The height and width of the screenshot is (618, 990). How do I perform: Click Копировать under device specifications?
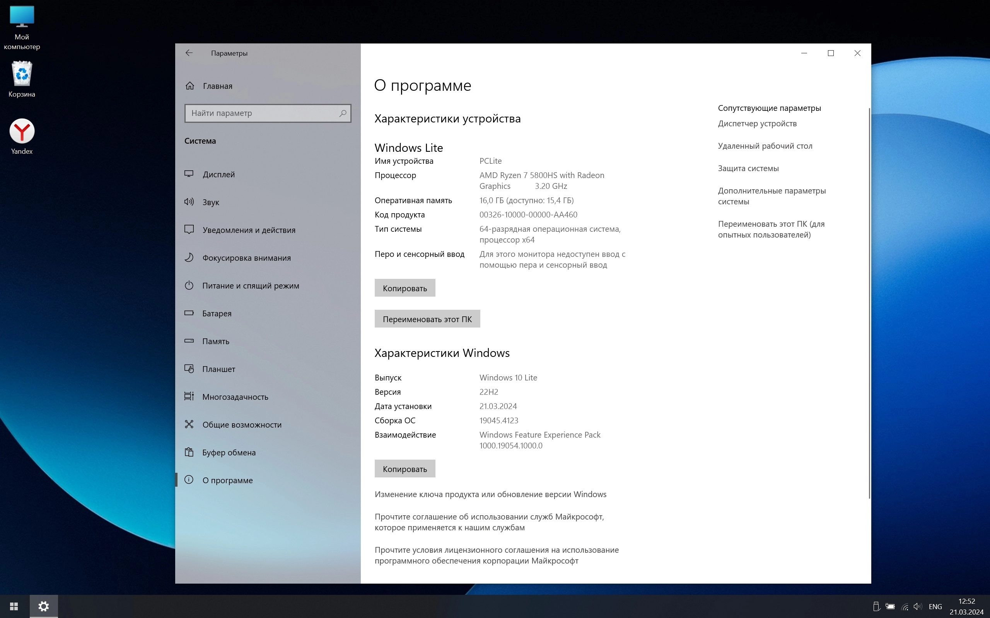coord(405,288)
